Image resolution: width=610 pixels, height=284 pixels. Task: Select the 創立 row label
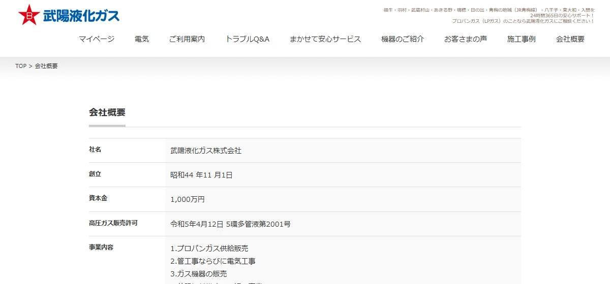point(95,174)
